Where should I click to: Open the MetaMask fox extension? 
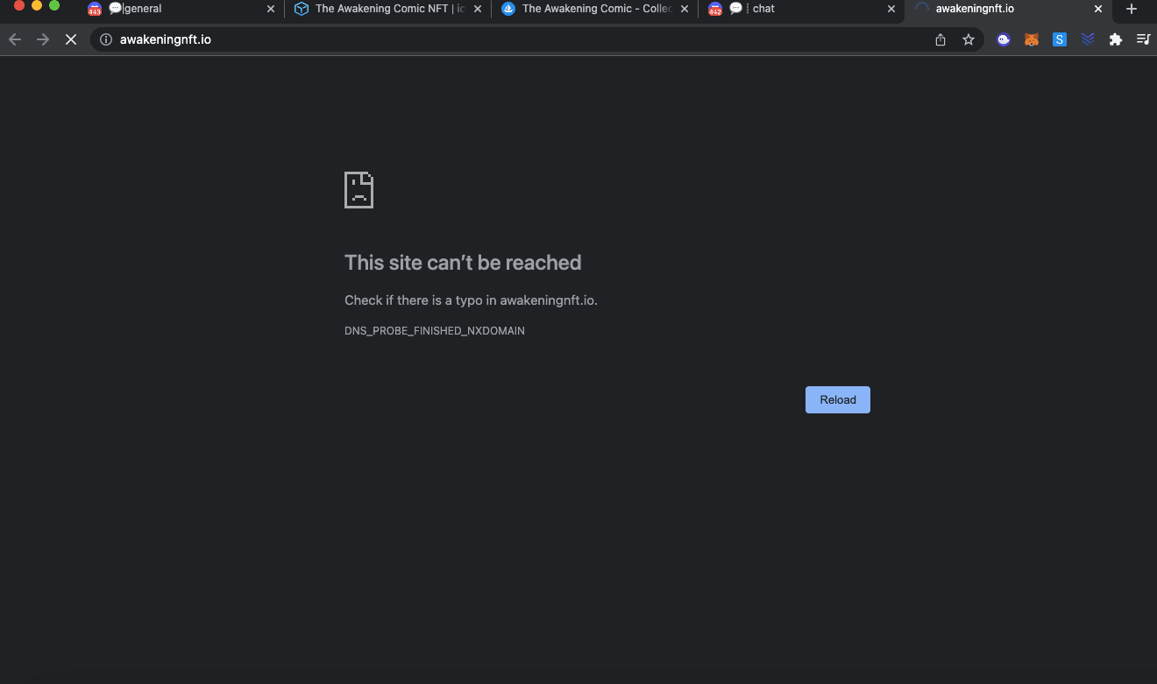point(1032,39)
